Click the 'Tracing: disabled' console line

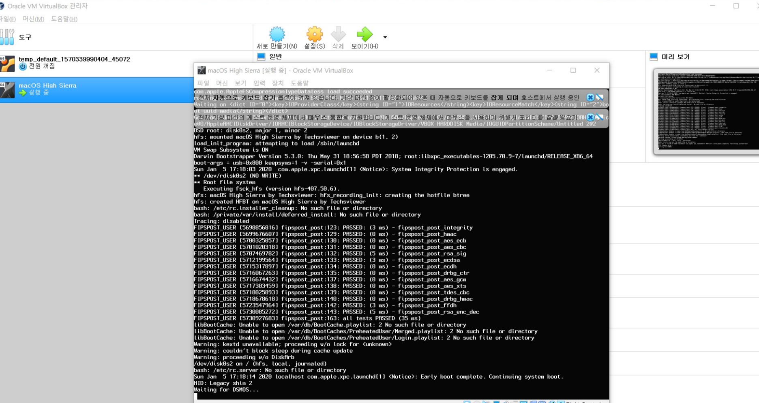pos(221,221)
